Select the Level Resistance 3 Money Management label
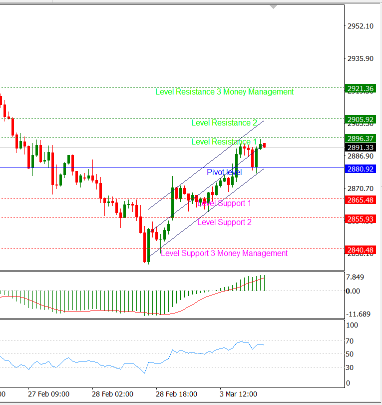 [224, 92]
